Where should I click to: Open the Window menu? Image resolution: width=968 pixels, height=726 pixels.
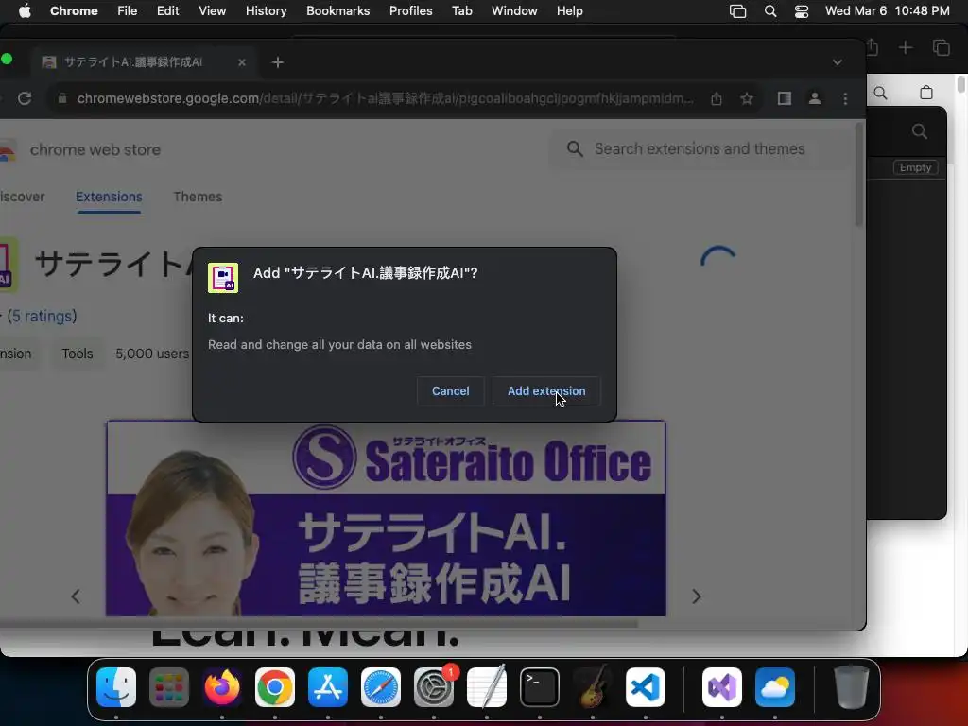(x=514, y=10)
